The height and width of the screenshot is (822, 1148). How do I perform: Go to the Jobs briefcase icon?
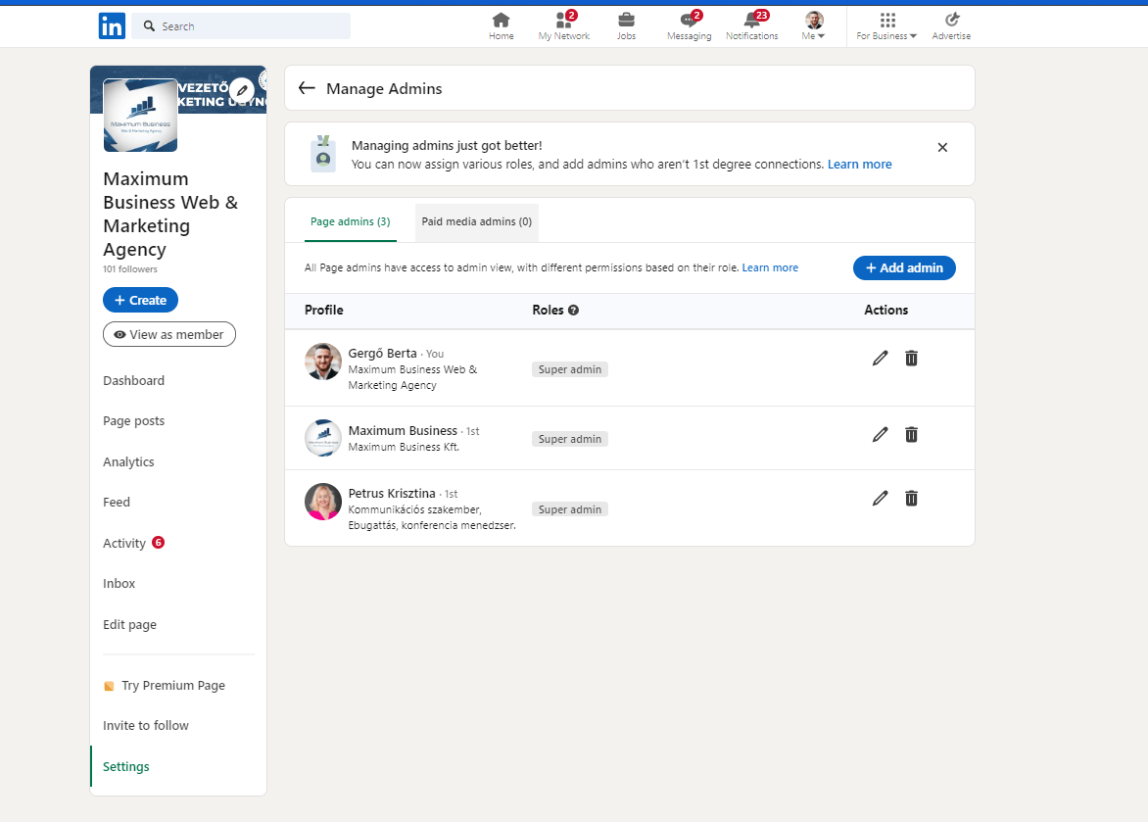(626, 26)
